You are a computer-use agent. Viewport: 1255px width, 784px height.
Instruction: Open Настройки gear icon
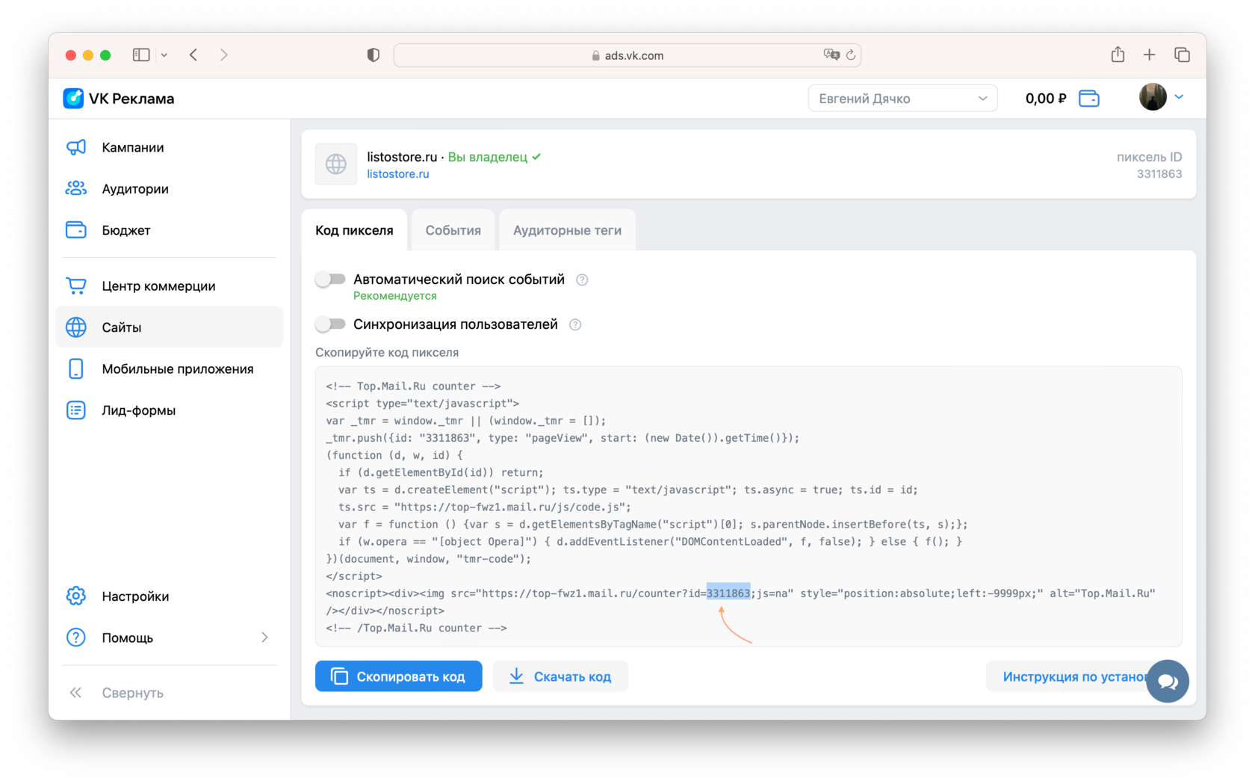point(76,596)
